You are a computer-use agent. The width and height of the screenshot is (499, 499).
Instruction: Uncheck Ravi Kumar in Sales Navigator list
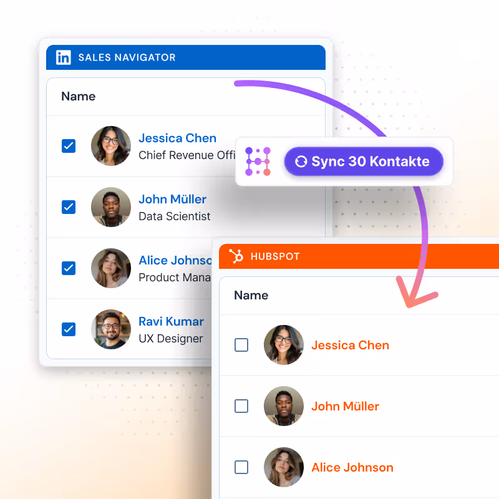coord(69,329)
